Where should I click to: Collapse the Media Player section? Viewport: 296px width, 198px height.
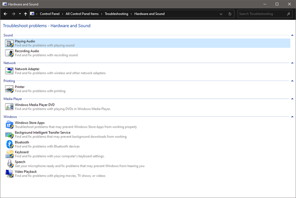click(x=292, y=99)
